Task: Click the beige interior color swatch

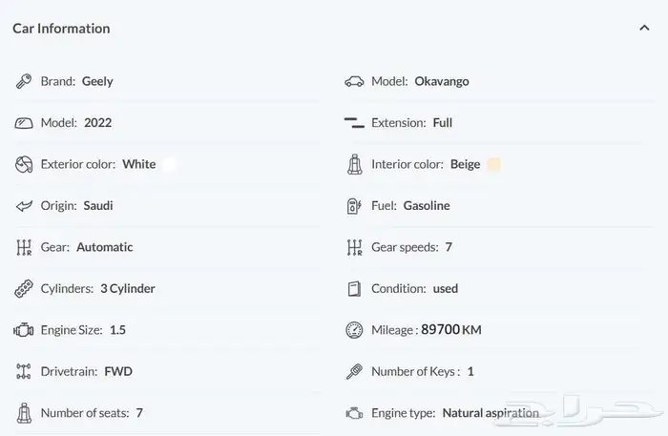Action: (x=493, y=164)
